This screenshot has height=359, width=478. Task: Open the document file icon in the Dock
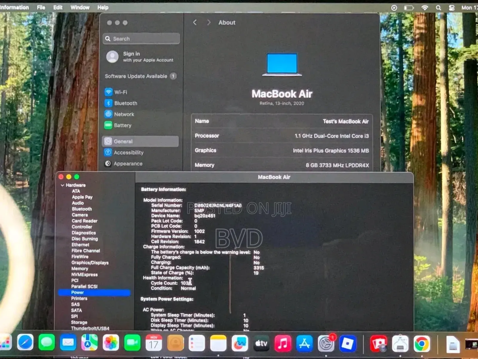coord(453,344)
